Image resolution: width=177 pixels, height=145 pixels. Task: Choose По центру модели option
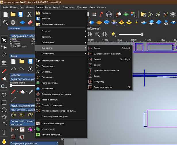tap(110, 87)
